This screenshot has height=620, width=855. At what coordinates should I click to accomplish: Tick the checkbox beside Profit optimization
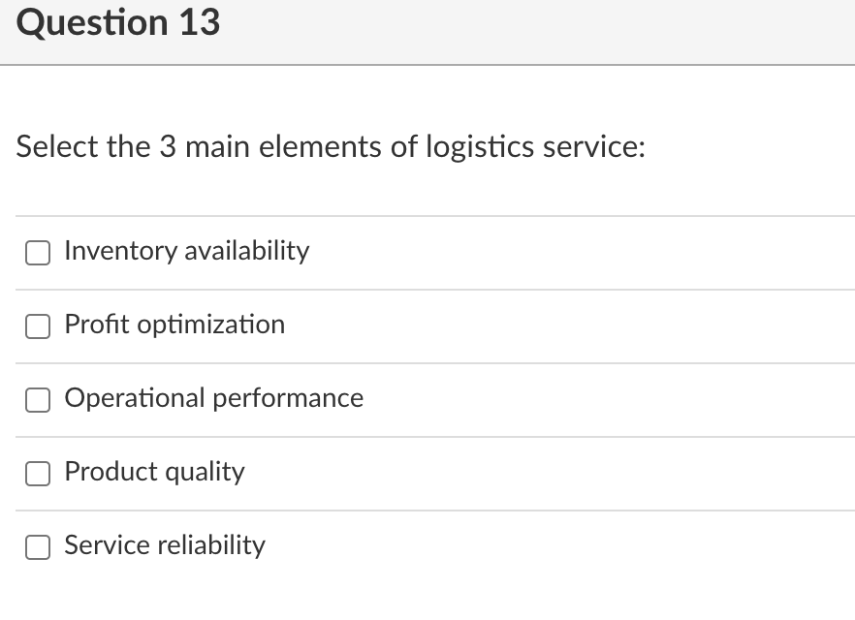tap(37, 326)
